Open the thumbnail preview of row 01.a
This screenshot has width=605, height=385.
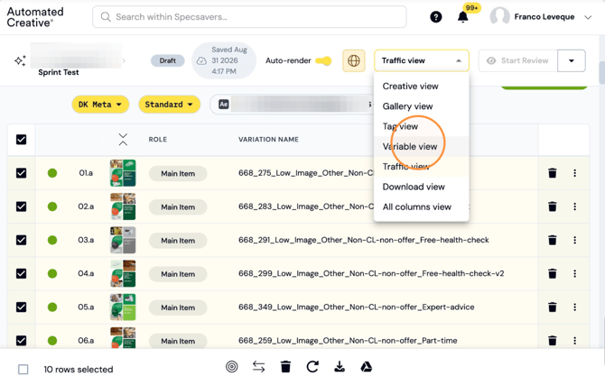pos(123,173)
